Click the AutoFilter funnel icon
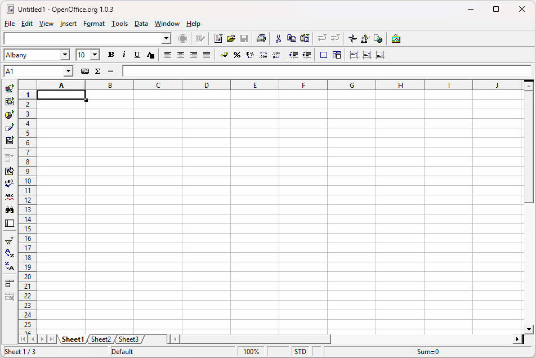This screenshot has width=536, height=358. pyautogui.click(x=10, y=240)
